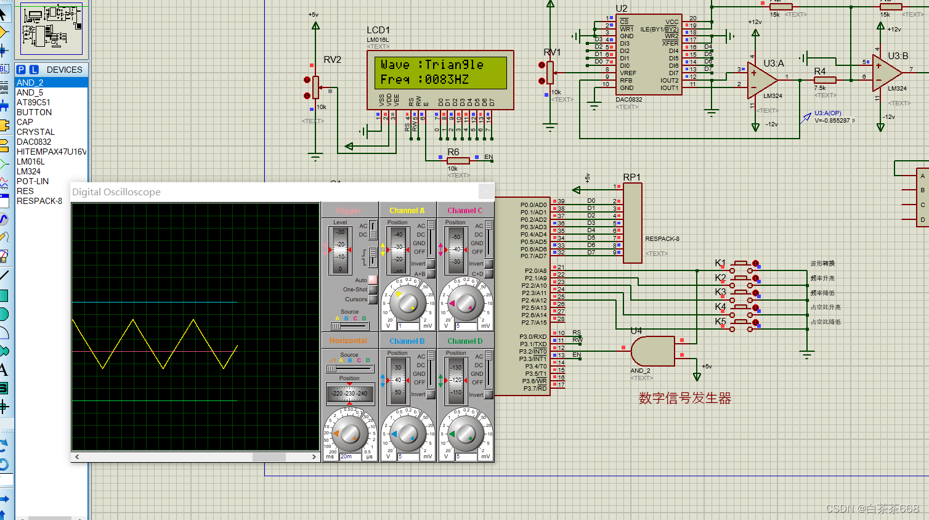
Task: Click the Channel D volts dial
Action: [466, 434]
